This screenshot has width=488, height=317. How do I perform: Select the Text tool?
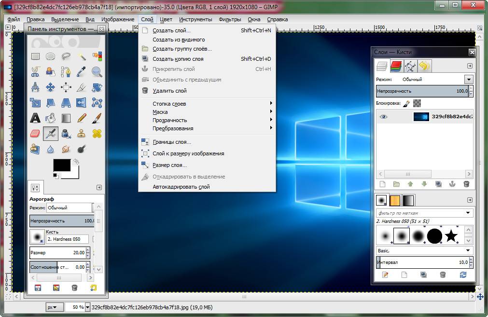35,118
